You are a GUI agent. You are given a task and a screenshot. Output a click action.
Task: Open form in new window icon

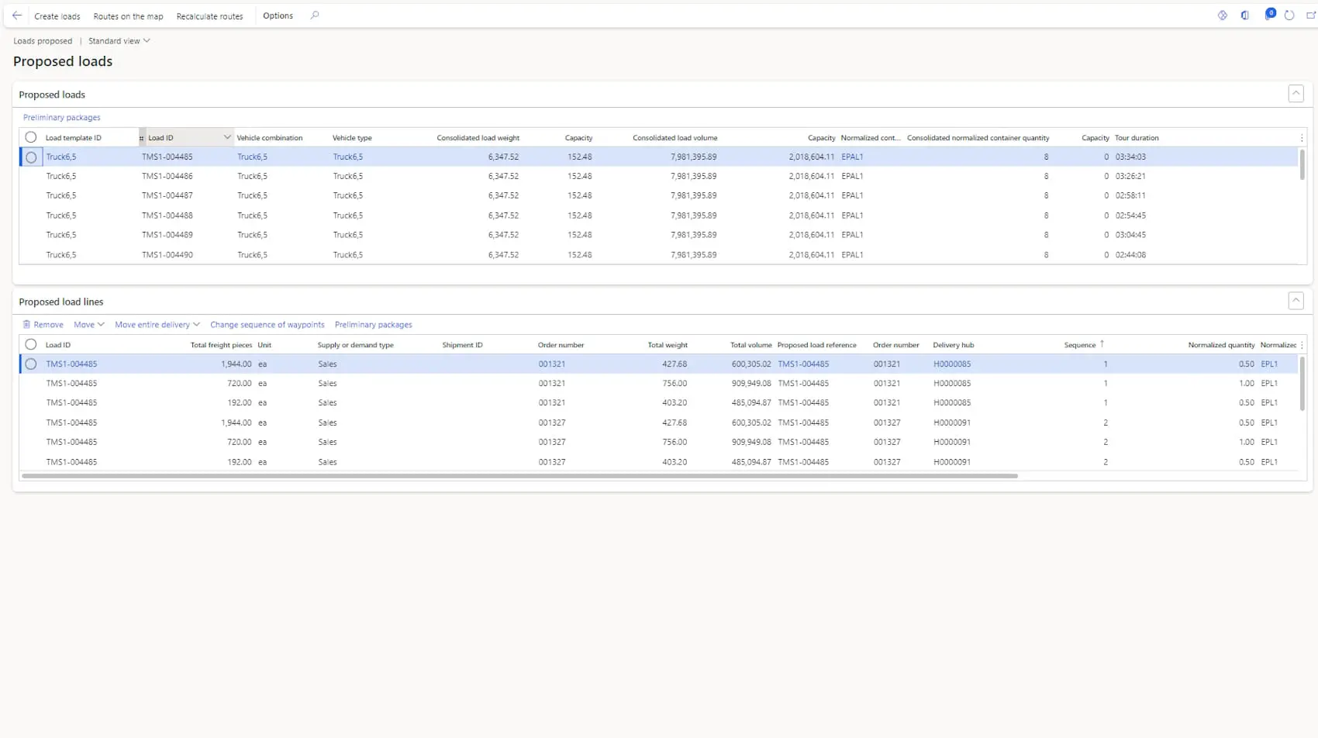click(x=1310, y=16)
